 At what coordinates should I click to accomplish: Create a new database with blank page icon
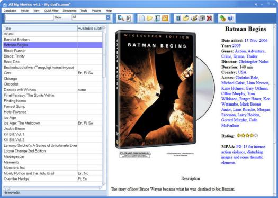tap(142, 18)
